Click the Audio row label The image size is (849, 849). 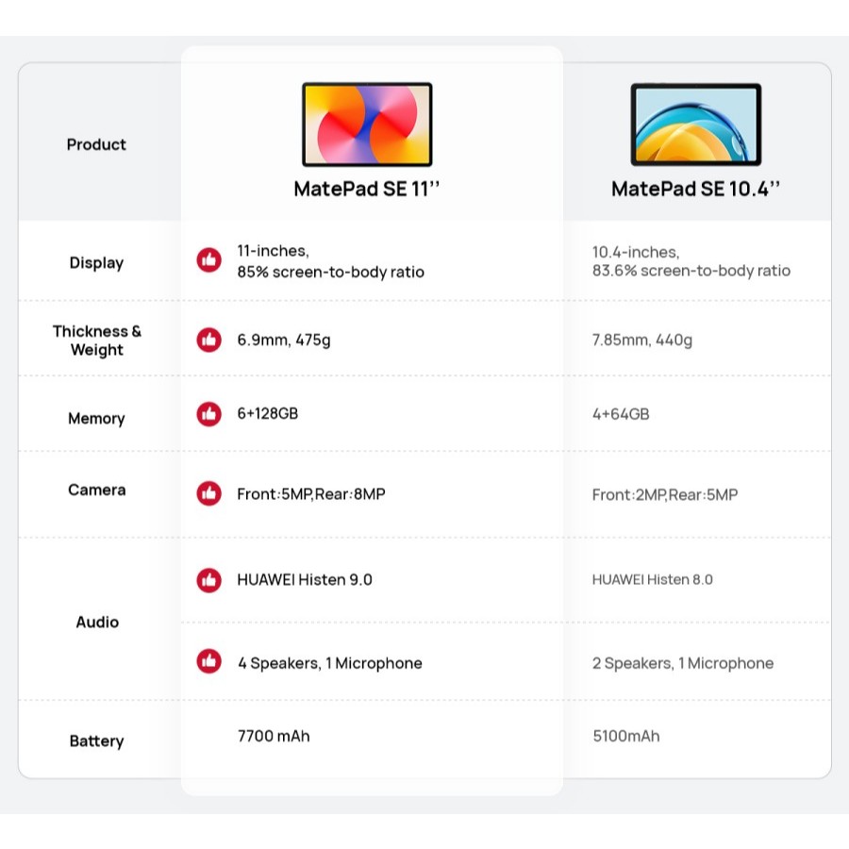96,622
